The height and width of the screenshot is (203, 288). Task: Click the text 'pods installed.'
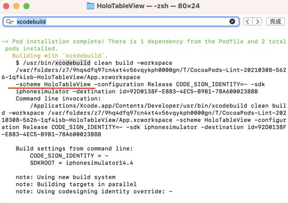tap(31, 48)
